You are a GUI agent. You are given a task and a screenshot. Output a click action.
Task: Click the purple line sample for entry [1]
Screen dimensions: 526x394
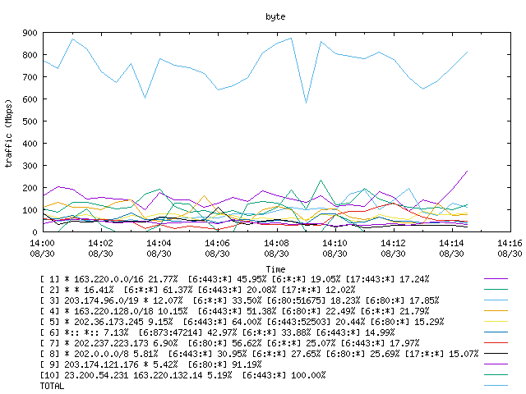coord(496,279)
